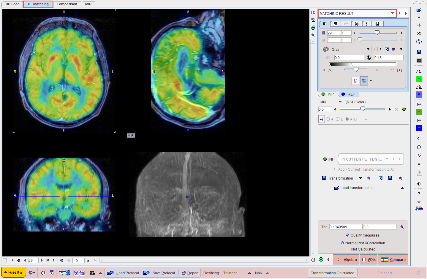The height and width of the screenshot is (279, 427).
Task: Open the Algebra page
Action: pyautogui.click(x=346, y=259)
